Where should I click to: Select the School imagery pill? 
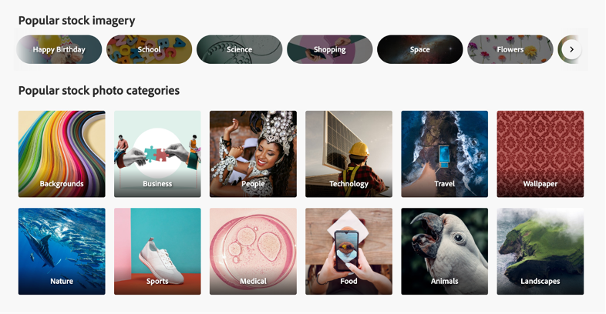(x=149, y=49)
